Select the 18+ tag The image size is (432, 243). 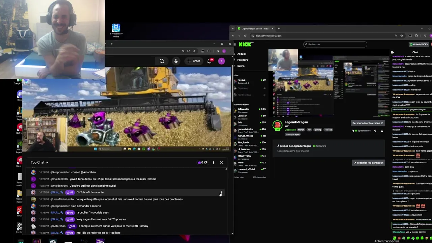309,130
